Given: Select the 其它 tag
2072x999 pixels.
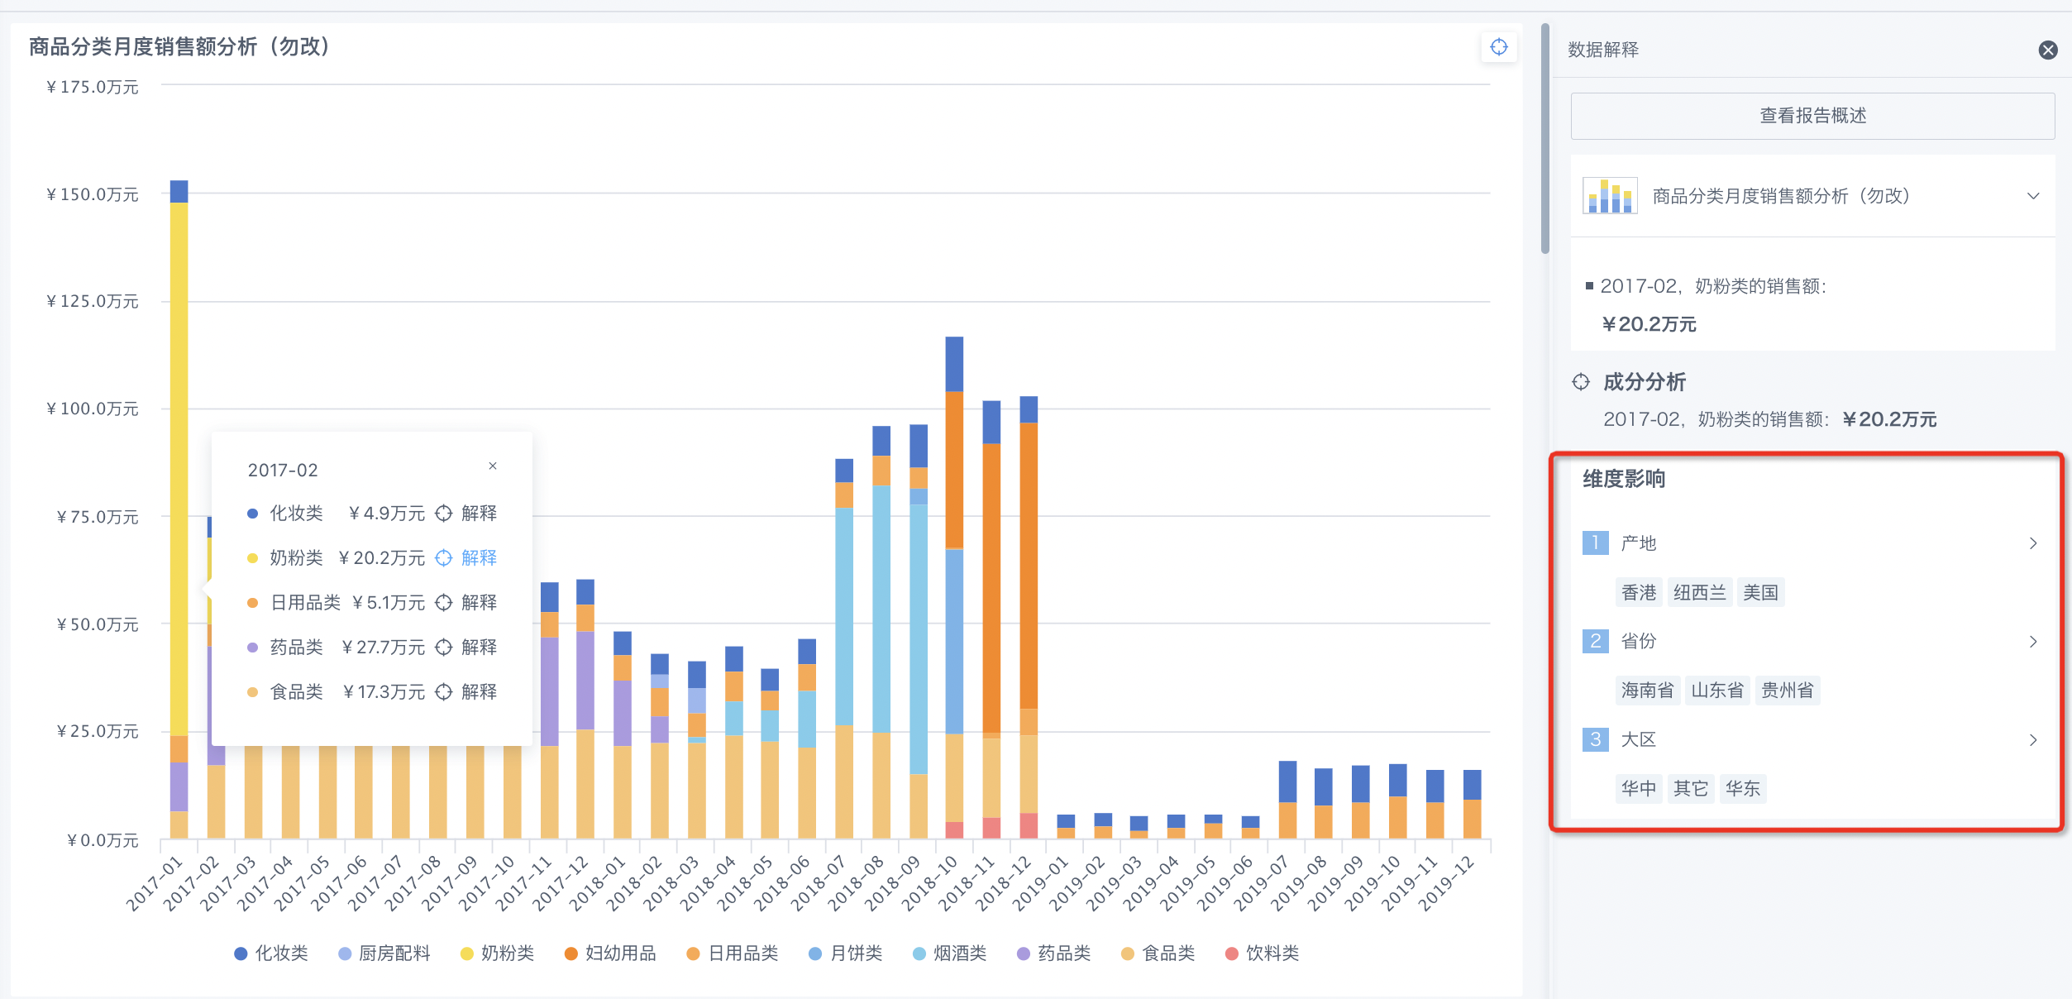Looking at the screenshot, I should click(x=1690, y=788).
